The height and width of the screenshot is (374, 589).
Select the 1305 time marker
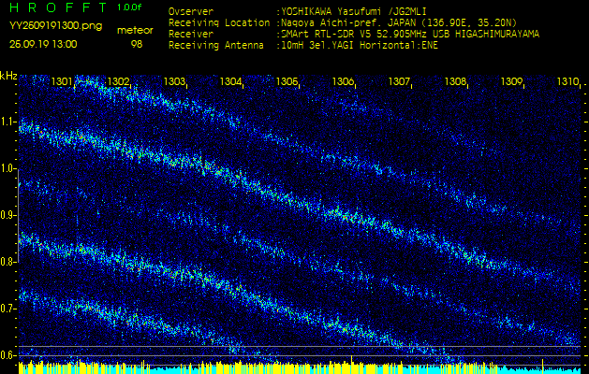point(287,82)
